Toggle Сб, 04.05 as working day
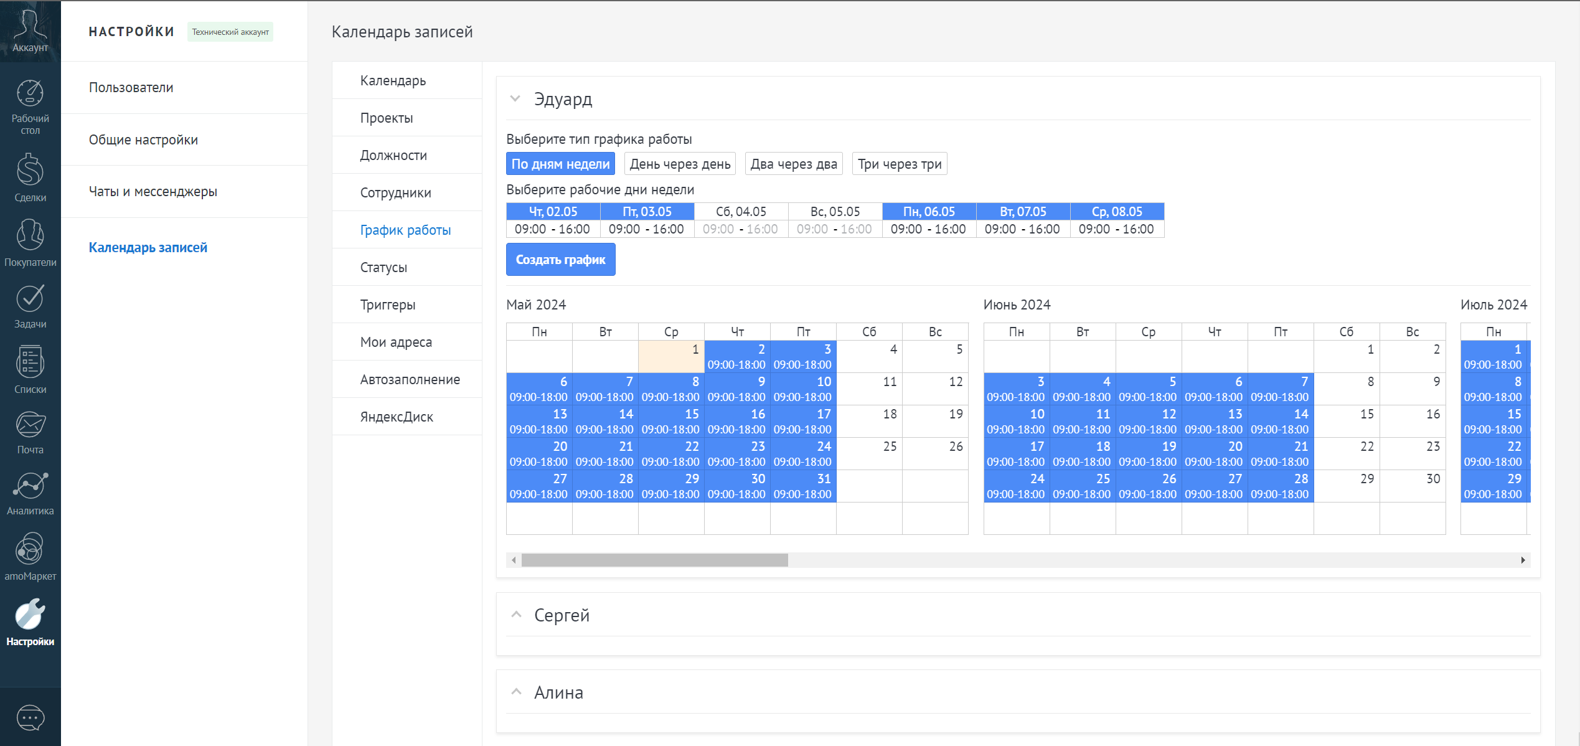 (x=741, y=212)
